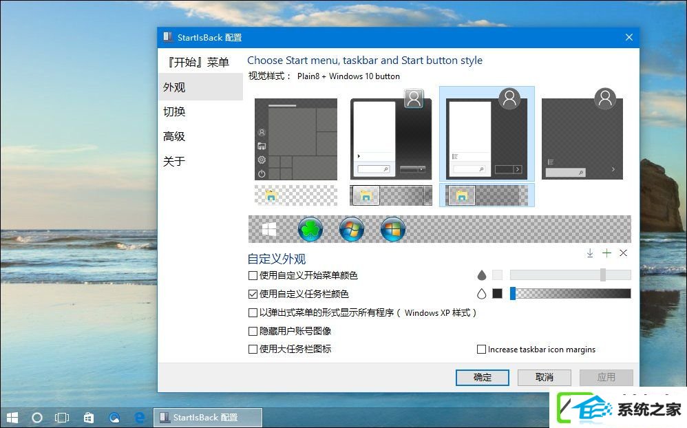Open Cortana circle on the taskbar
This screenshot has width=687, height=428.
click(37, 418)
